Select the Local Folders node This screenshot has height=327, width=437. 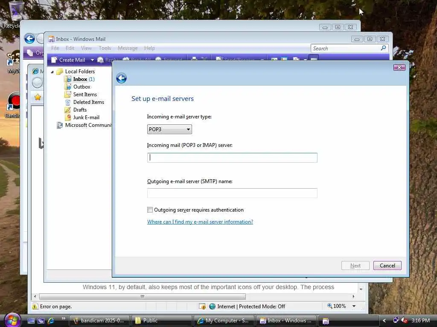click(80, 72)
